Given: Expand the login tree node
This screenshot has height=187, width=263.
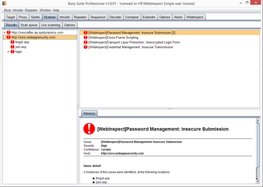Looking at the screenshot, I should click(x=8, y=52).
